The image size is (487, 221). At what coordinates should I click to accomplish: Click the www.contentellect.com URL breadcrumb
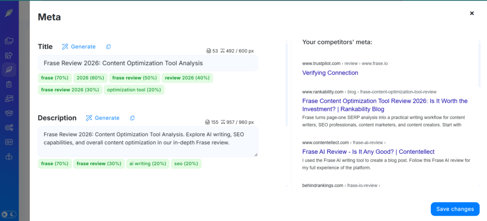344,143
